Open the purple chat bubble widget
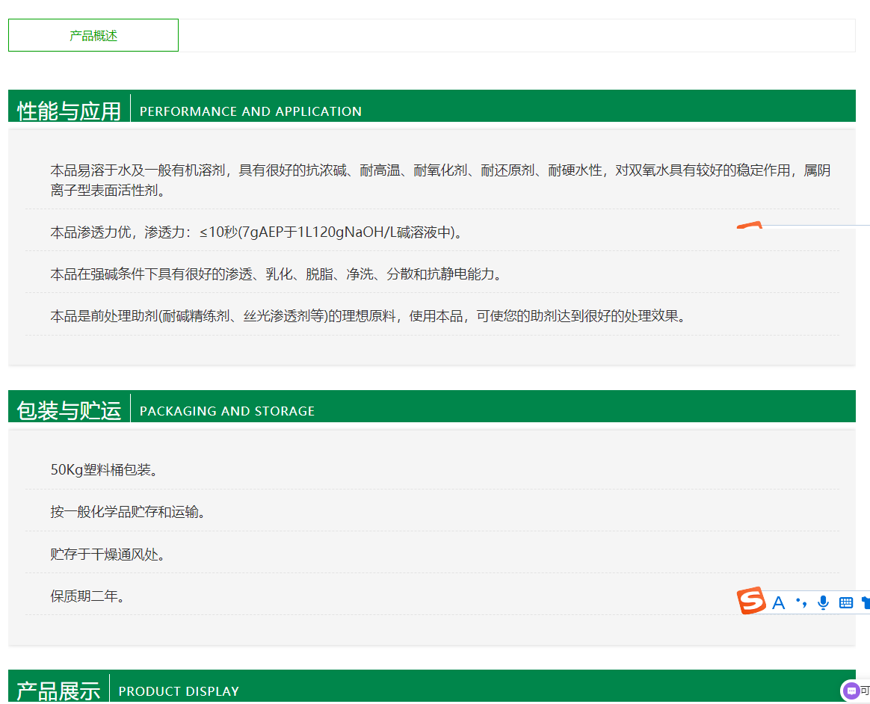The image size is (870, 704). [x=851, y=691]
